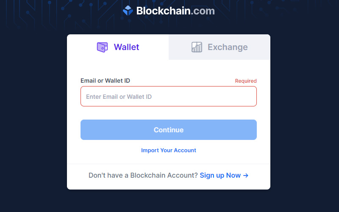Click the Blockchain.com diamond logo icon
Viewport: 339px width, 212px height.
tap(128, 11)
